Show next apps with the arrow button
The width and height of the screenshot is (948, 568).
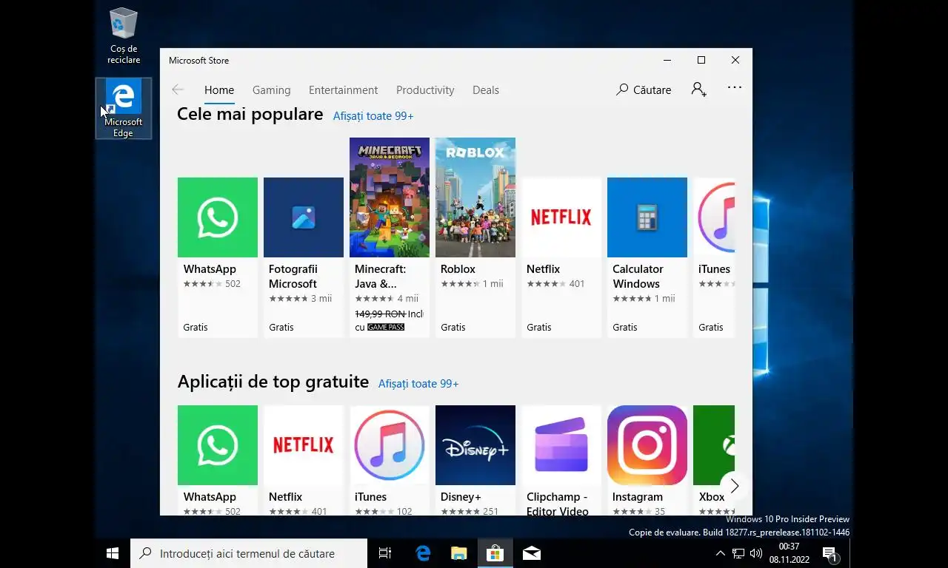pos(734,486)
